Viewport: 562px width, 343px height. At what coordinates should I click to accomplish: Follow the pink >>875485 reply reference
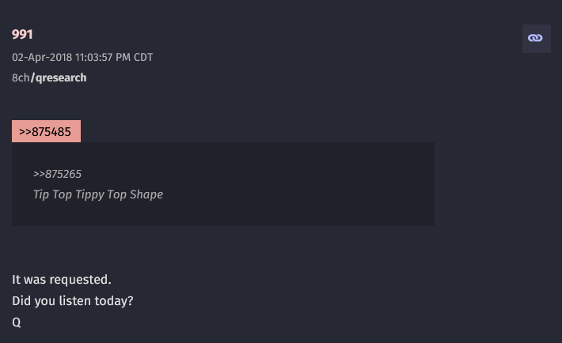pyautogui.click(x=46, y=131)
